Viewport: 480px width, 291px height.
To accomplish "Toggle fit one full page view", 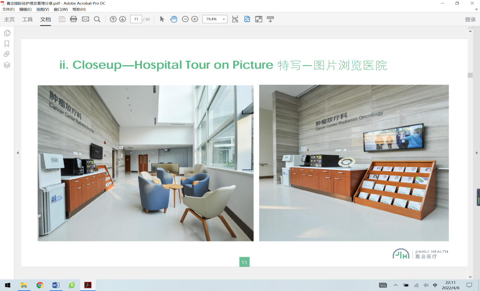I will click(247, 19).
